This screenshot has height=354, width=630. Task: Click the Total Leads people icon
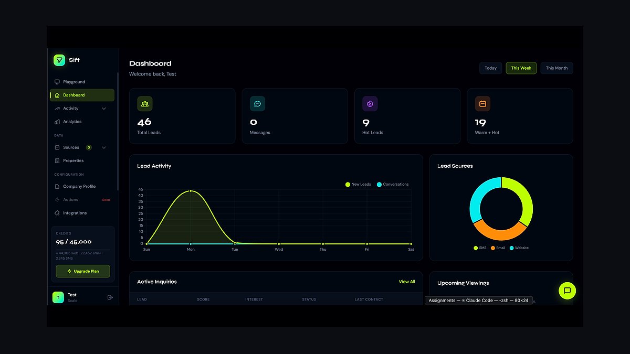pos(145,104)
